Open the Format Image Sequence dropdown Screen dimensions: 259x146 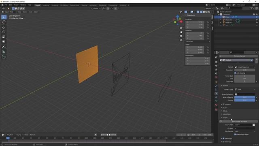pyautogui.click(x=244, y=67)
